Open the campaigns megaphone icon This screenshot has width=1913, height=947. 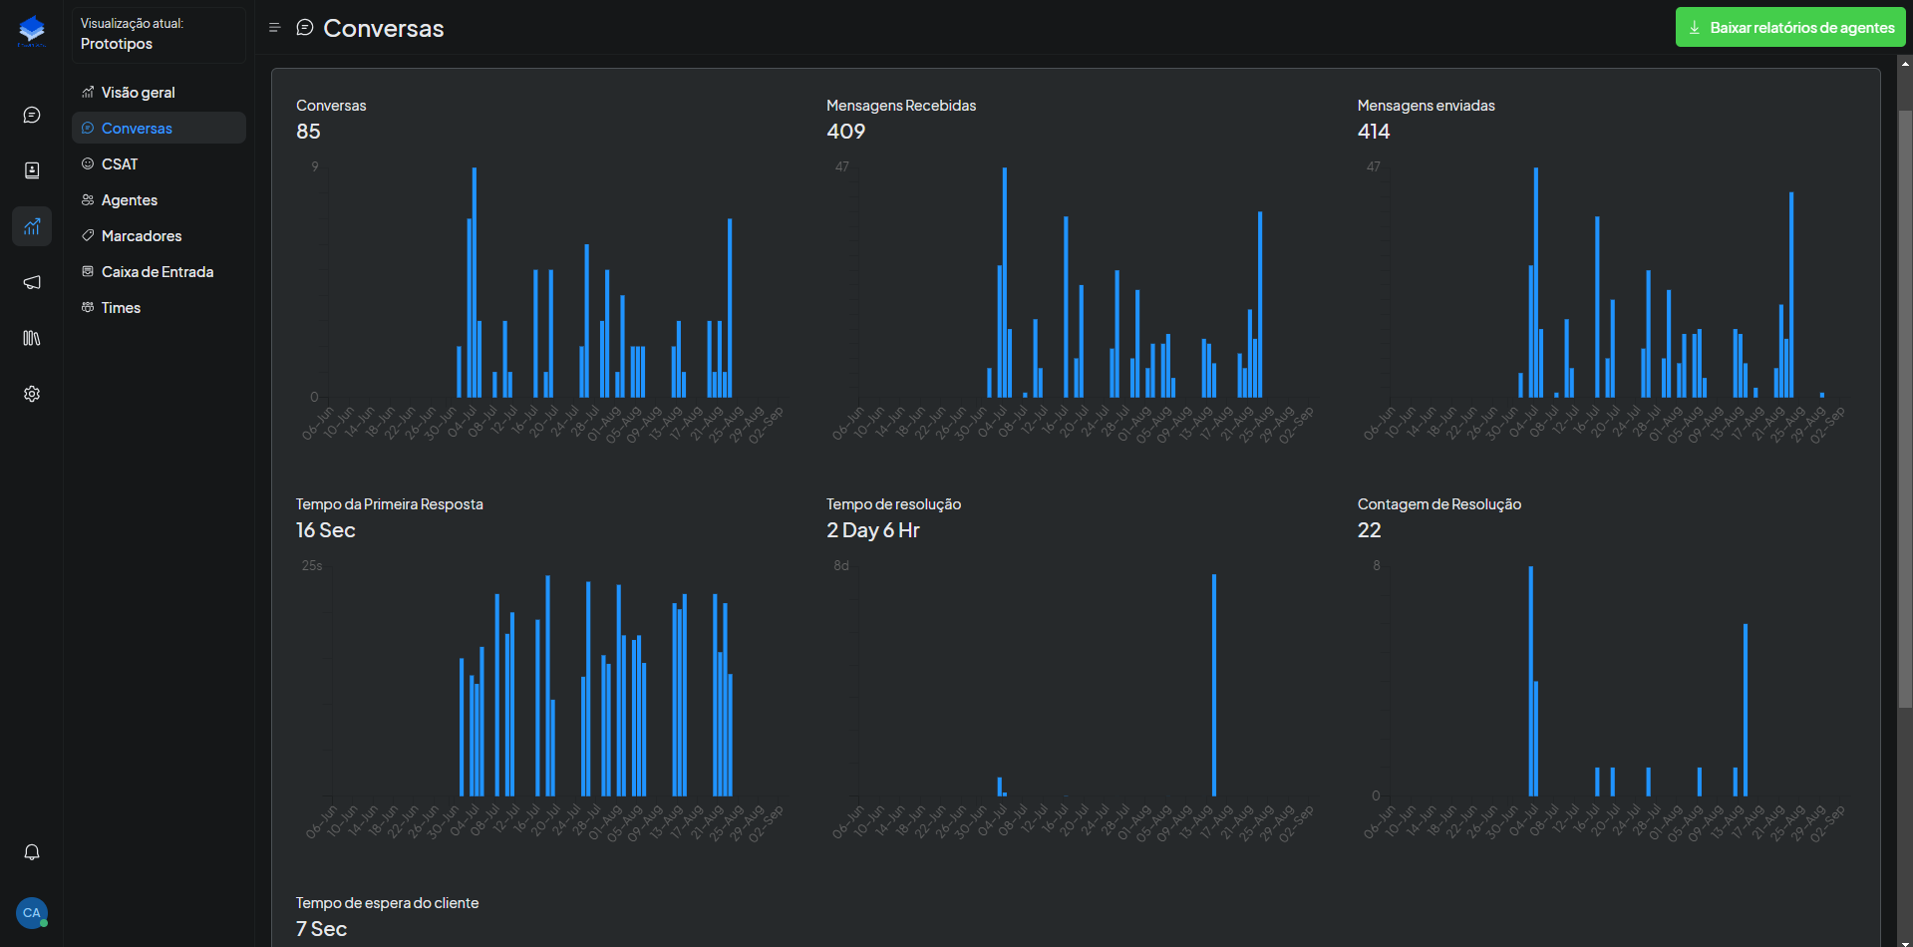[32, 282]
